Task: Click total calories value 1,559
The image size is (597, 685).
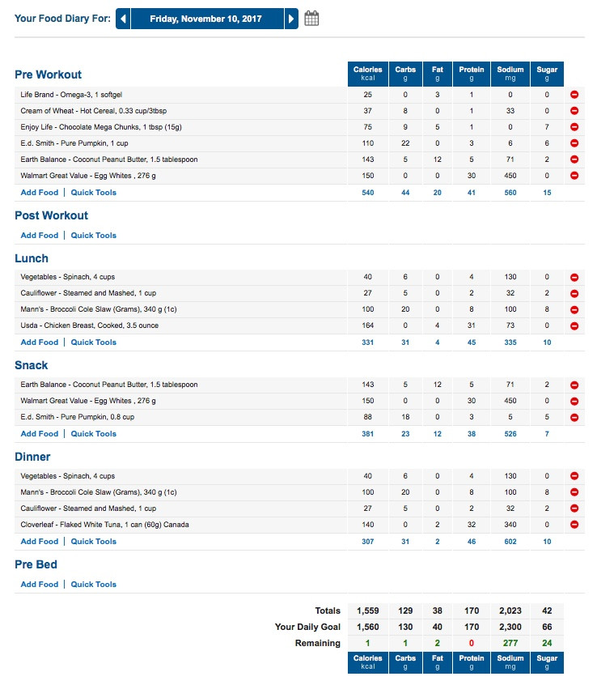Action: pos(368,611)
